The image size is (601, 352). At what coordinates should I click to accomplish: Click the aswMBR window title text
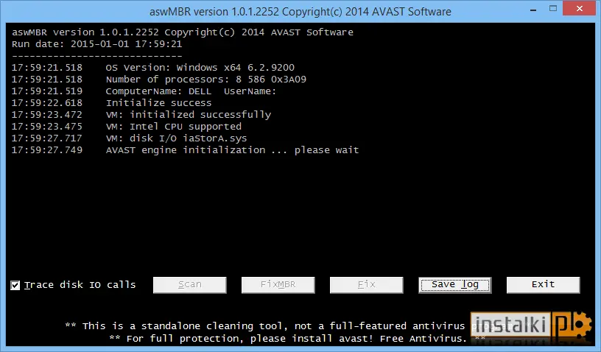pyautogui.click(x=300, y=12)
